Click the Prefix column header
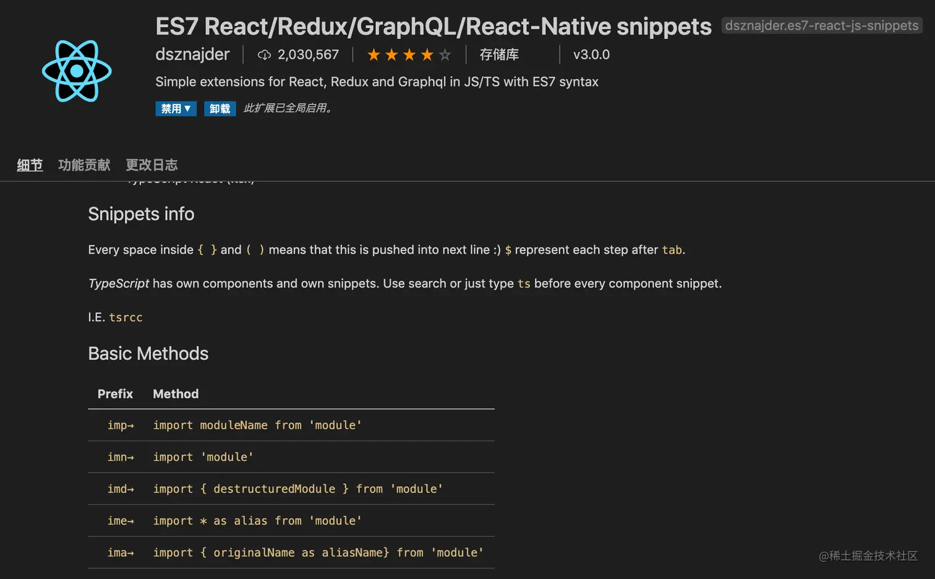Viewport: 935px width, 579px height. click(115, 394)
